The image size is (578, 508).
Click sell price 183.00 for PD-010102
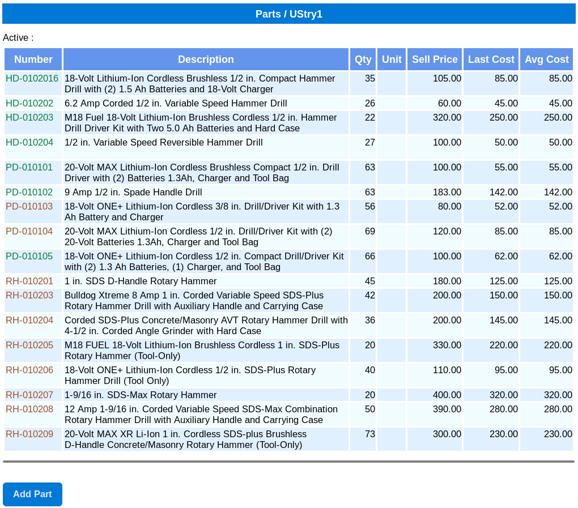click(x=447, y=193)
